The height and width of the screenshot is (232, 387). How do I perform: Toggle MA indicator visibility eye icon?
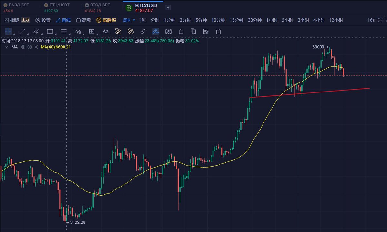coord(23,47)
